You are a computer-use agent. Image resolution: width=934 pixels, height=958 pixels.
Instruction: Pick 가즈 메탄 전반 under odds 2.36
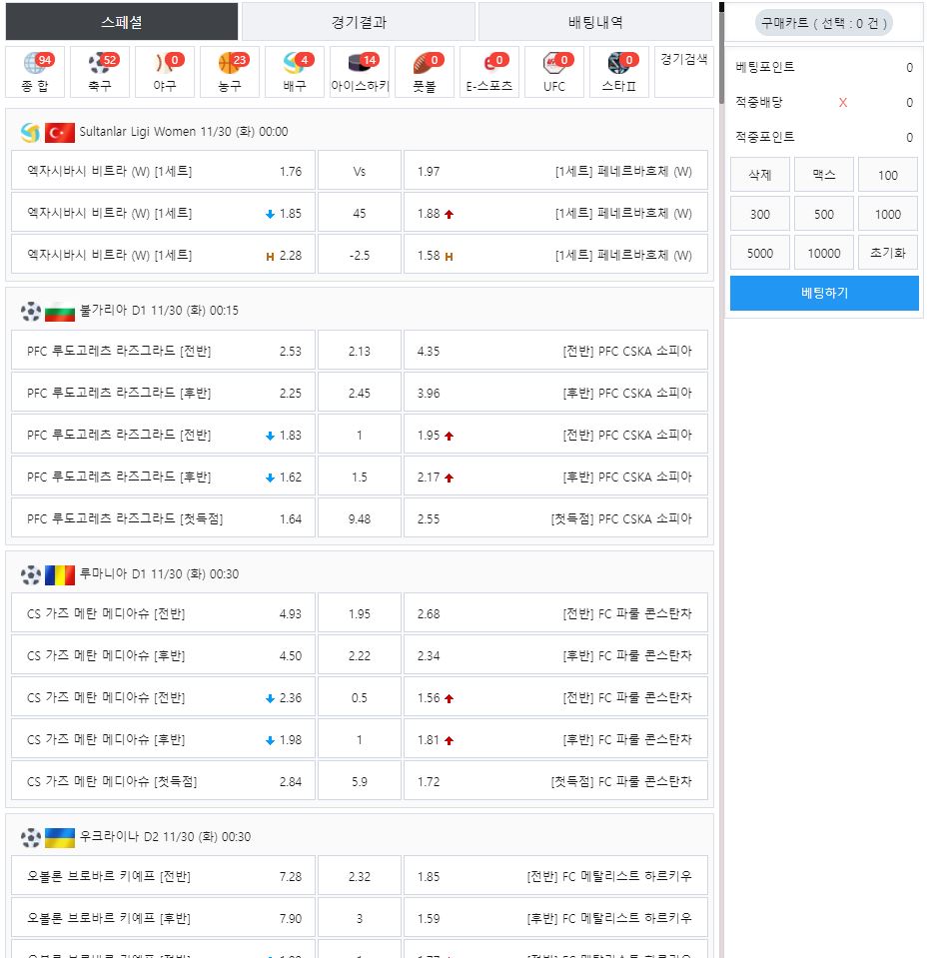point(163,697)
